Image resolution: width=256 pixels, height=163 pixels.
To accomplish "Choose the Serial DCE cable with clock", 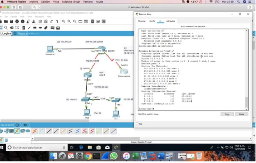I will point(85,131).
